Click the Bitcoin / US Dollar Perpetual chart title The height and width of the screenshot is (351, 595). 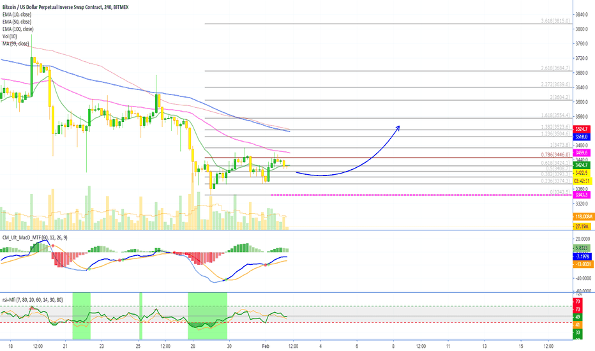65,7
